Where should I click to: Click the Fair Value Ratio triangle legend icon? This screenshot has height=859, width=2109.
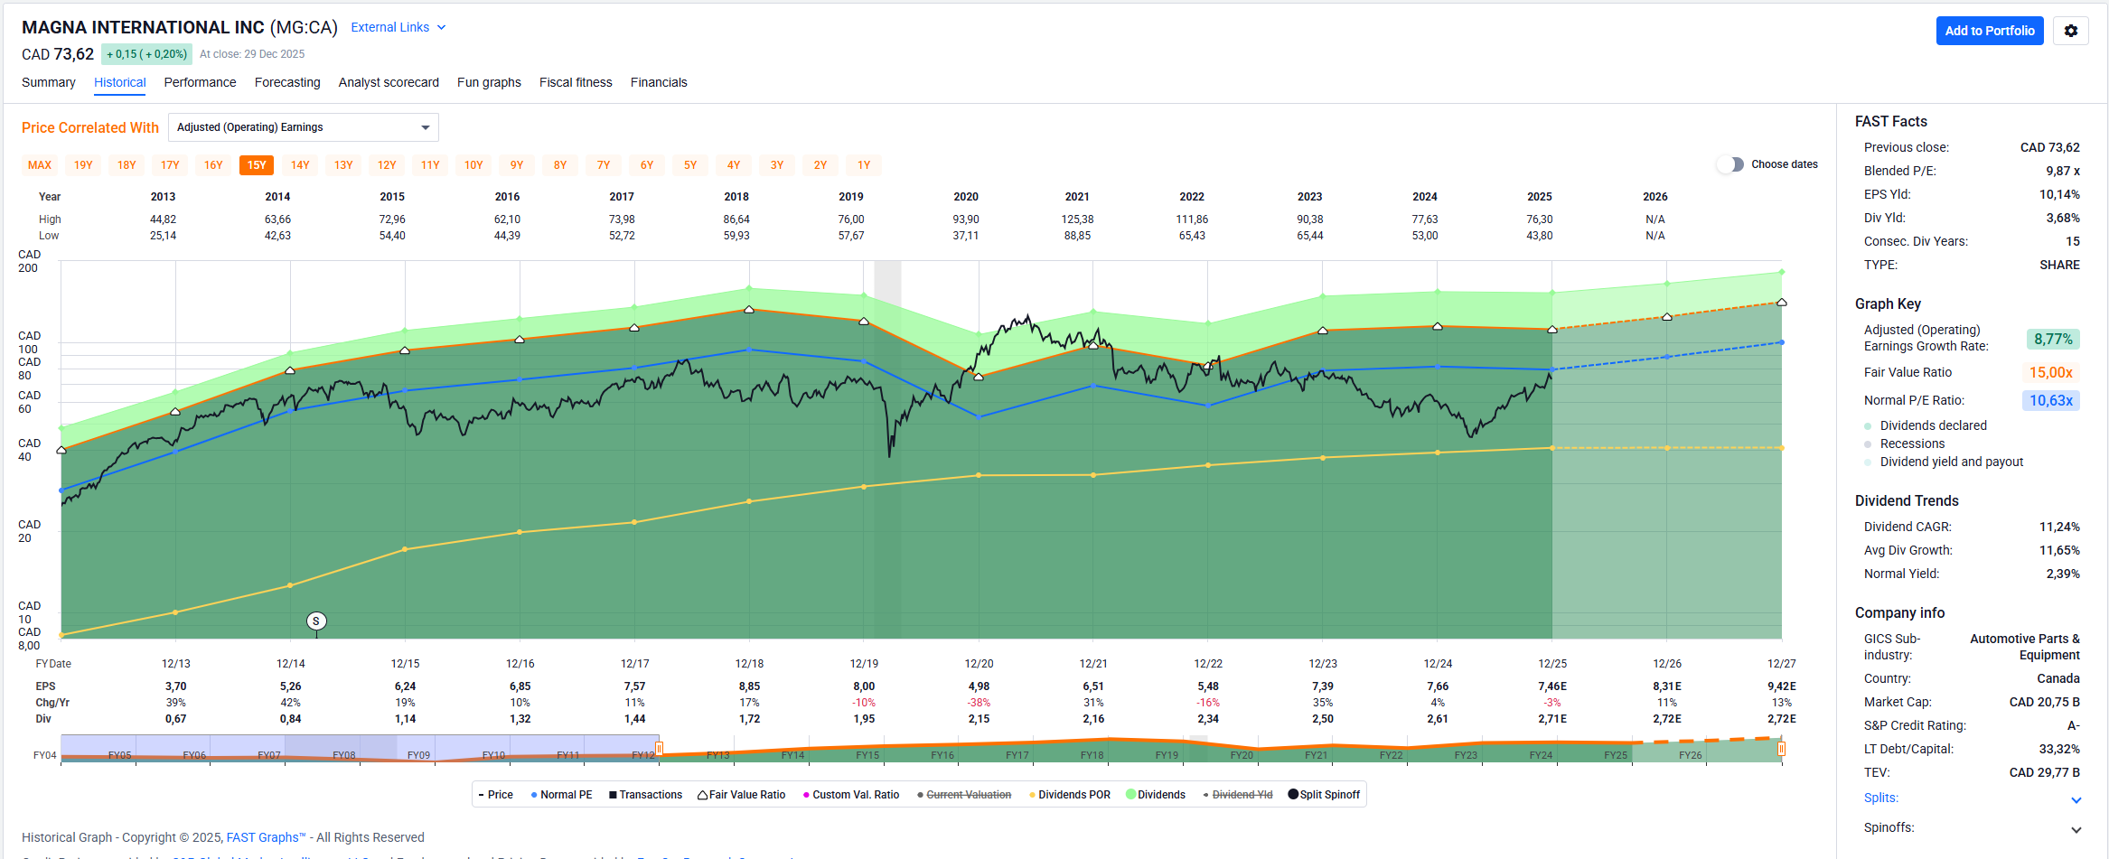pyautogui.click(x=702, y=795)
